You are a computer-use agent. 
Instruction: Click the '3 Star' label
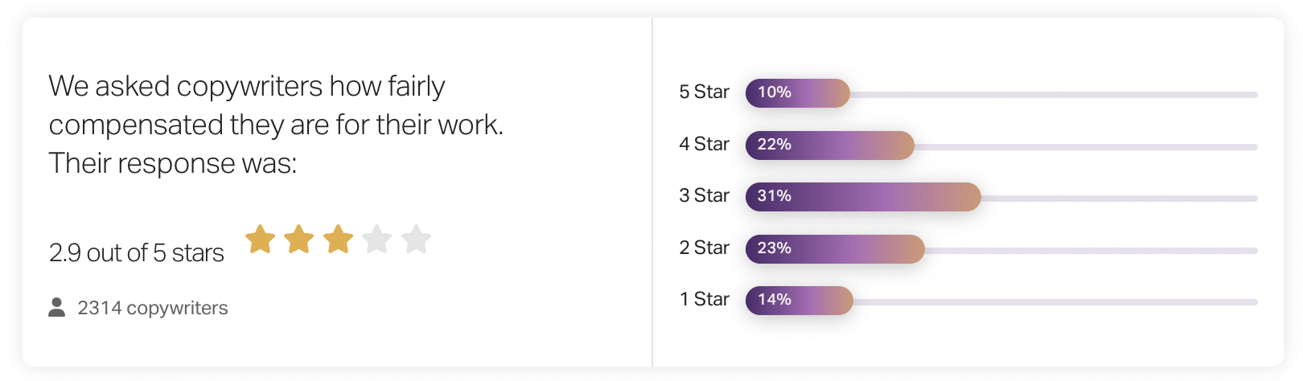[704, 195]
